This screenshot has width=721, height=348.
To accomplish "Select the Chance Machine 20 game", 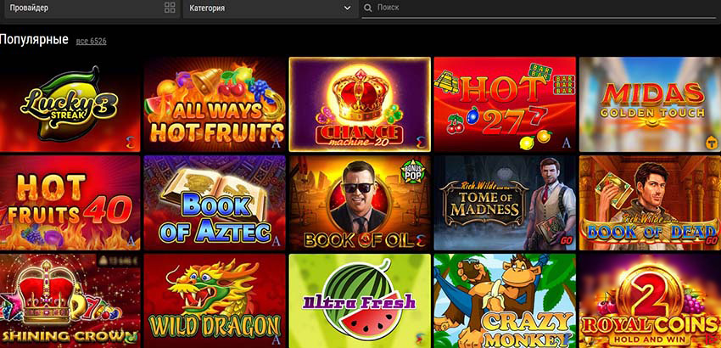I will 359,104.
